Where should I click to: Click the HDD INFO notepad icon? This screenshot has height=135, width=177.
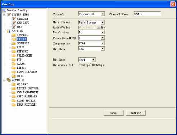[14, 23]
